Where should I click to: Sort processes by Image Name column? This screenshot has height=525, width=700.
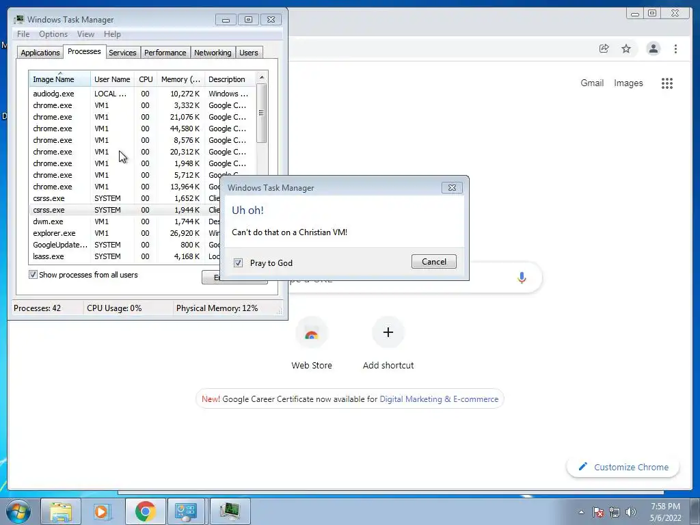[x=59, y=79]
